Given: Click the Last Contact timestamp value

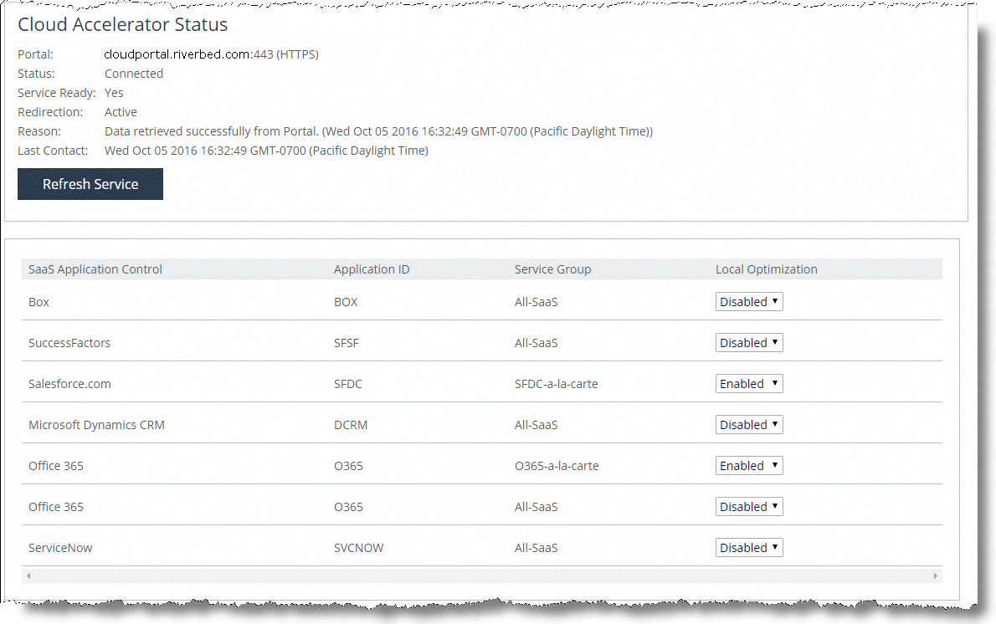Looking at the screenshot, I should click(x=266, y=151).
